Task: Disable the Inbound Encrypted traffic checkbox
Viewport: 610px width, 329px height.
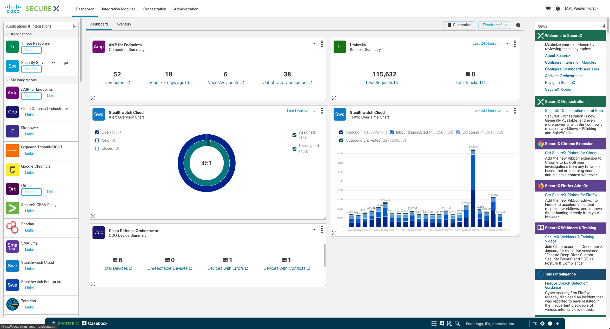Action: (x=392, y=132)
